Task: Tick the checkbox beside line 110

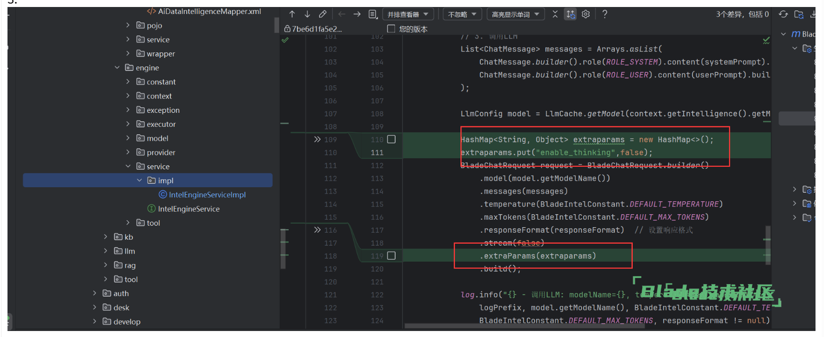Action: point(392,139)
